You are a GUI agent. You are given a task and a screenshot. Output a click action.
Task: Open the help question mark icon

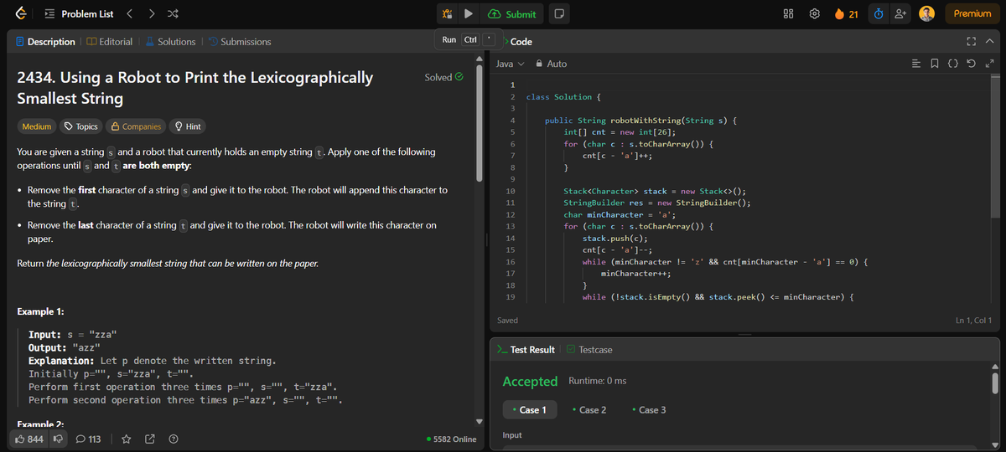pyautogui.click(x=173, y=439)
